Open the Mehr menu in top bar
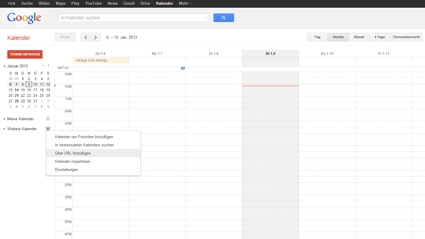Screen dimensions: 425x239 [185, 4]
